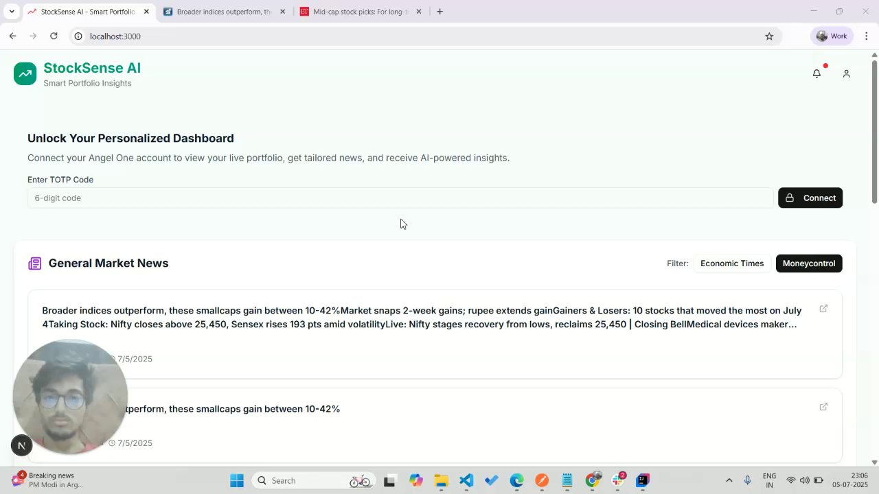Open external link of first news card
The width and height of the screenshot is (879, 494).
pos(823,309)
